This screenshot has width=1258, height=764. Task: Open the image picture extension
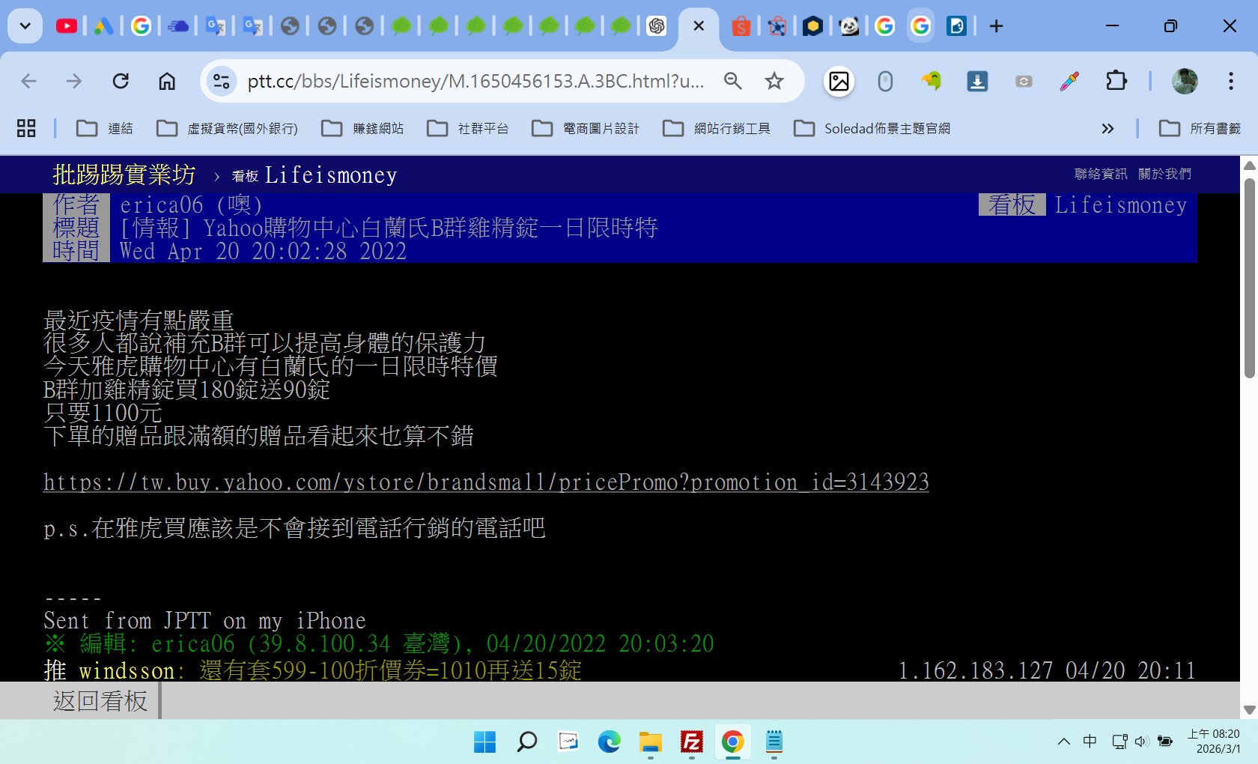pyautogui.click(x=839, y=81)
